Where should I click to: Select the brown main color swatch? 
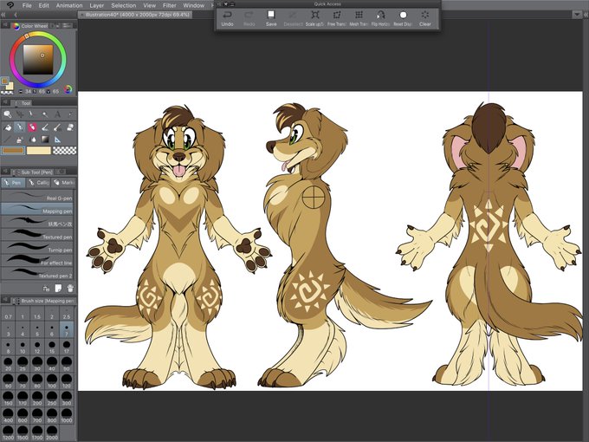coord(13,151)
